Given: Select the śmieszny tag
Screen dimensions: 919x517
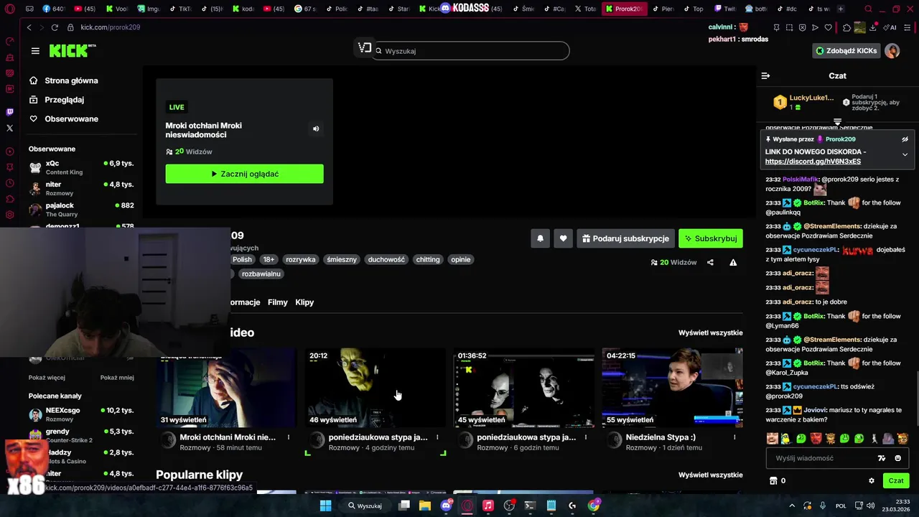Looking at the screenshot, I should pyautogui.click(x=341, y=259).
